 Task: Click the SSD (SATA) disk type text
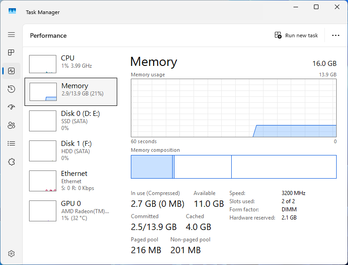click(75, 121)
